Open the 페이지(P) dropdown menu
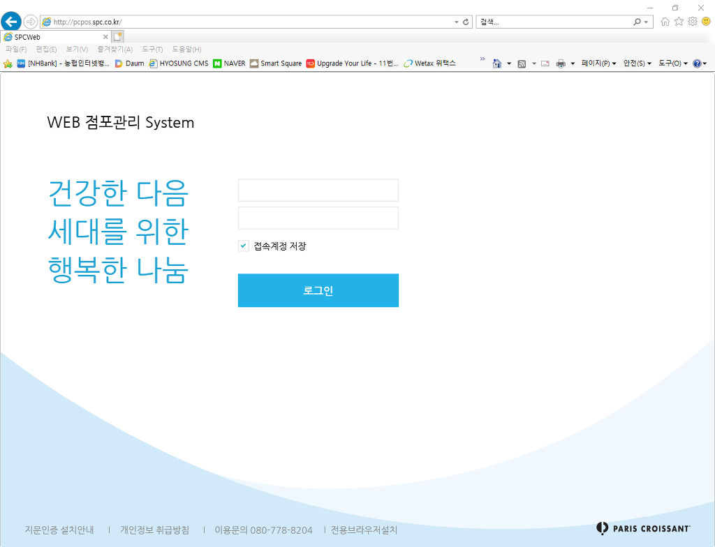Viewport: 715px width, 547px height. (x=598, y=63)
